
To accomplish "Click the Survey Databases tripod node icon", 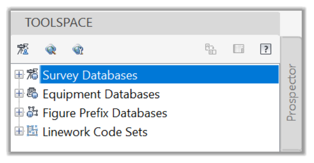I will coord(32,74).
